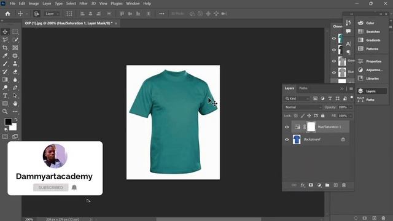Toggle lock all padlock icon
This screenshot has width=393, height=221.
(323, 116)
